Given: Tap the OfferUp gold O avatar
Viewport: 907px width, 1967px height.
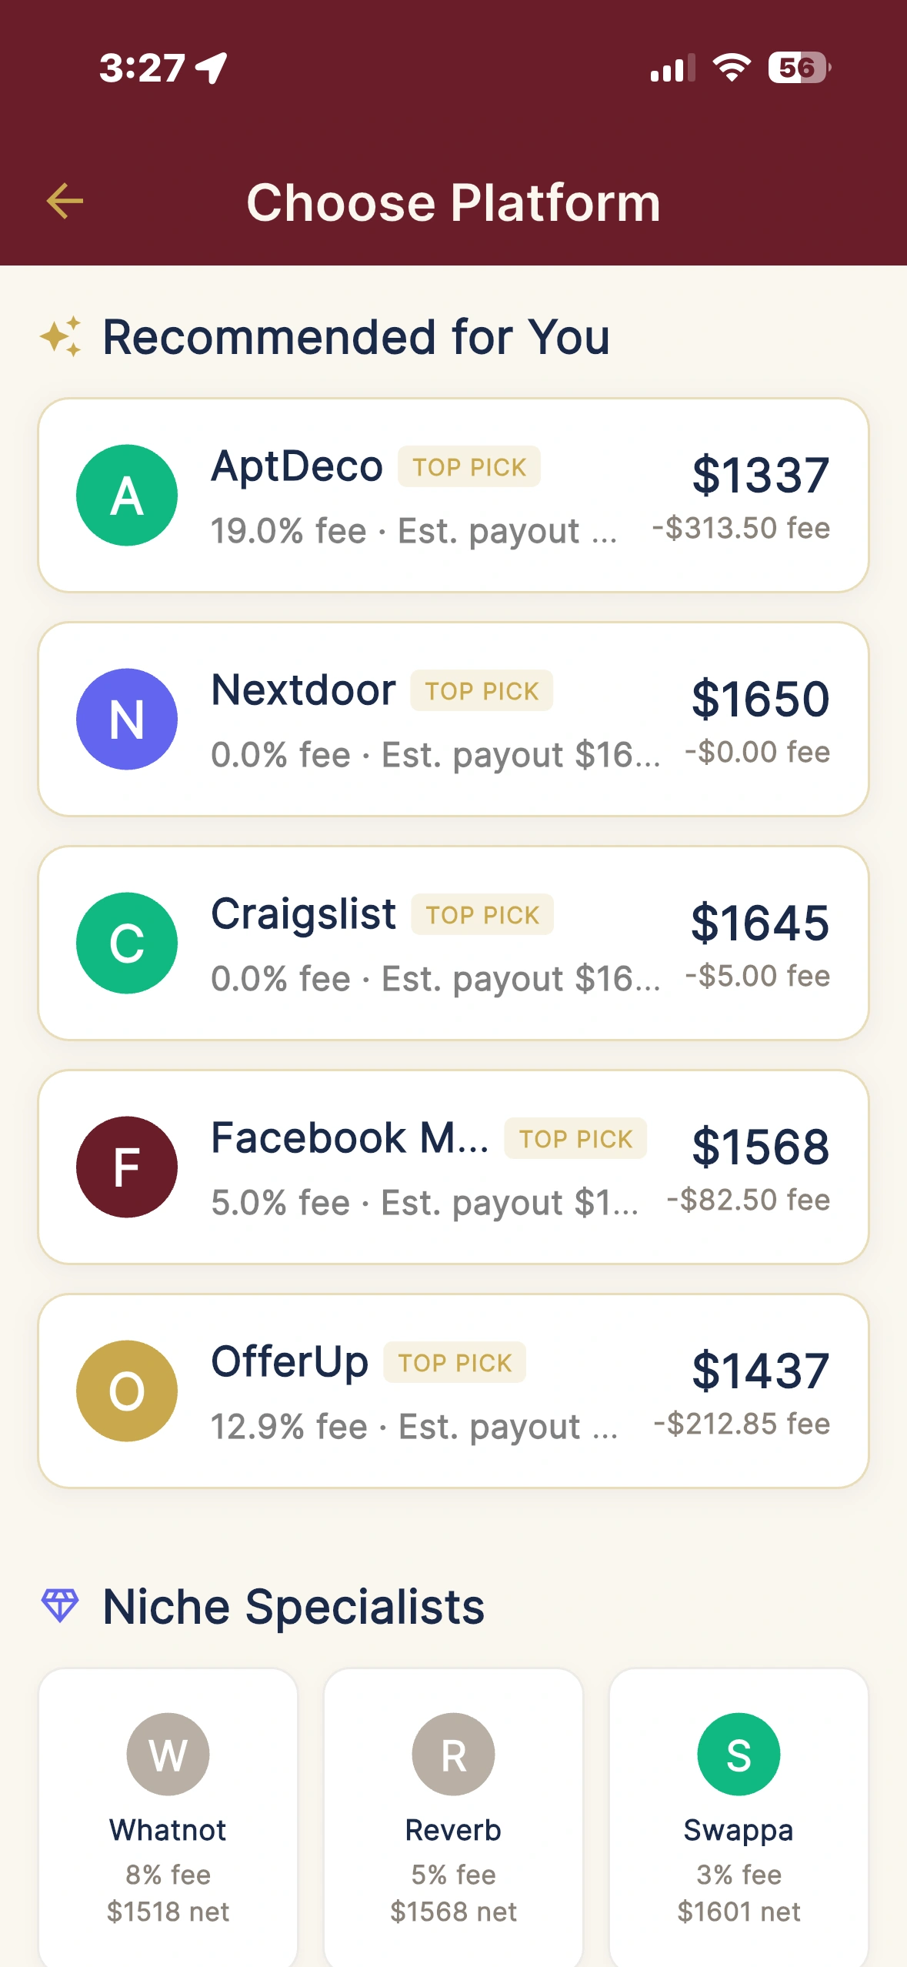Looking at the screenshot, I should coord(127,1391).
